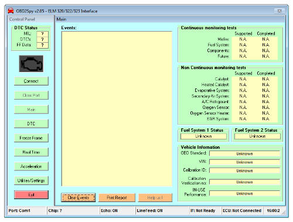Click the IN-USE Performance value field
Viewport: 293px width, 222px height.
pos(244,193)
